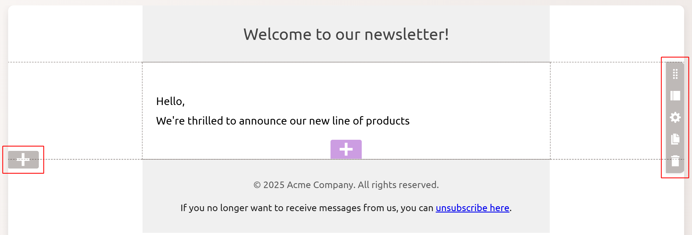Click the gray plus add-row button
692x235 pixels.
(x=23, y=159)
